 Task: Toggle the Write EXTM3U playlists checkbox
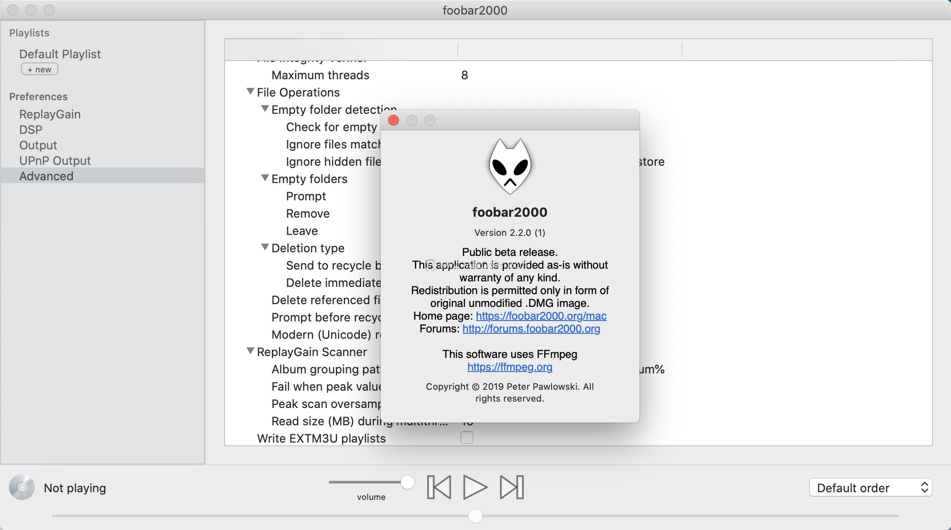tap(467, 438)
